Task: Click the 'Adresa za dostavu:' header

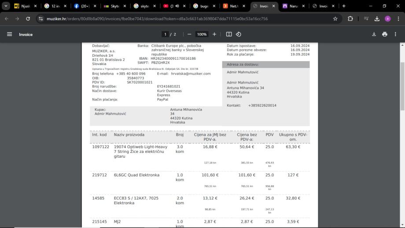Action: tap(243, 65)
